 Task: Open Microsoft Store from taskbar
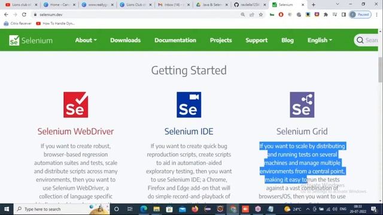(x=169, y=209)
